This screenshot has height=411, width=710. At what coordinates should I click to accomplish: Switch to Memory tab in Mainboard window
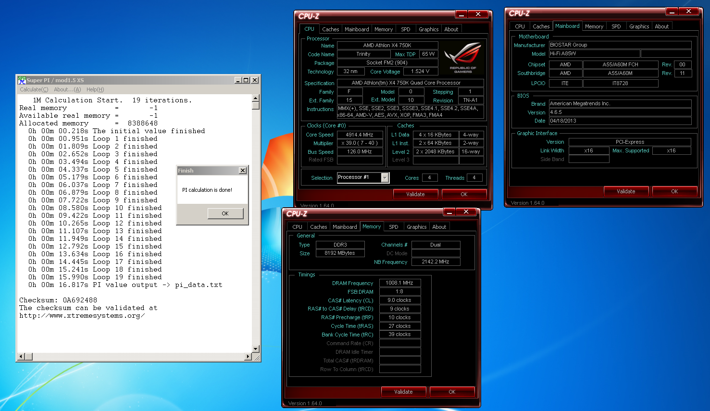[594, 26]
